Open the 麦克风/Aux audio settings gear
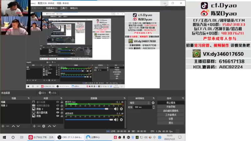Image resolution: width=251 pixels, height=141 pixels. tap(121, 109)
